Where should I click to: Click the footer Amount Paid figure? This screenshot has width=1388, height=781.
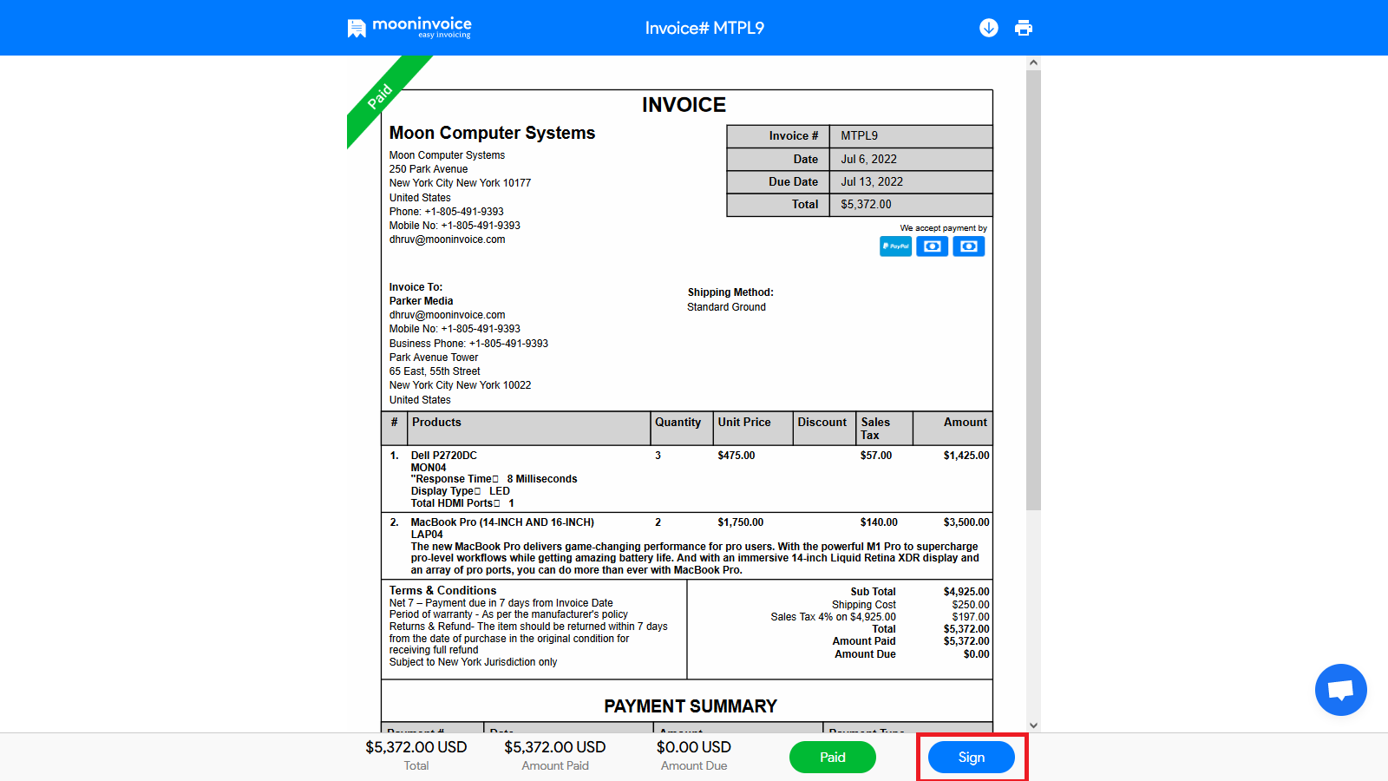(x=555, y=747)
